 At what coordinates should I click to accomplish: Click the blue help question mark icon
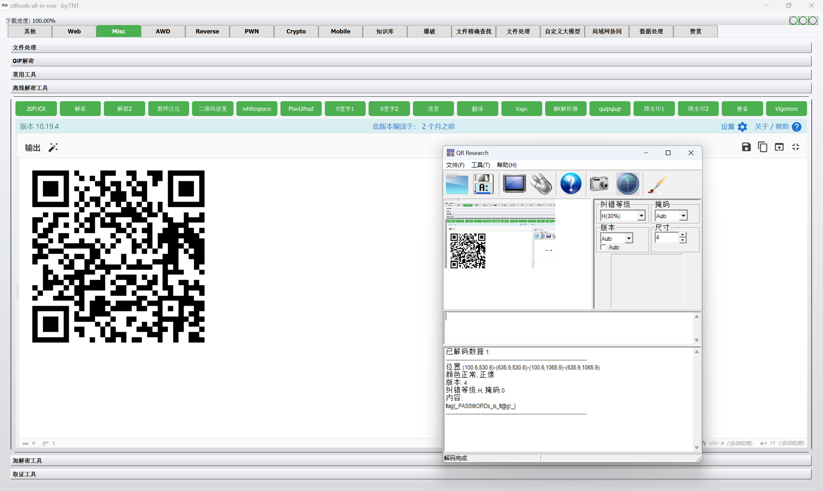[x=797, y=127]
